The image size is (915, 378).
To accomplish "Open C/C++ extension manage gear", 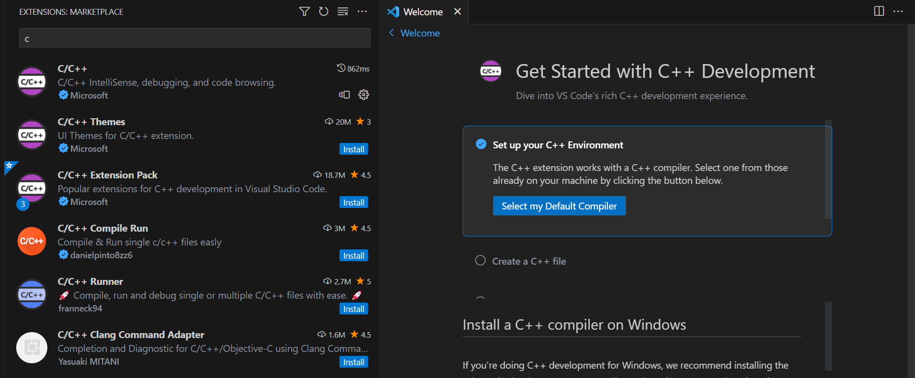I will point(364,95).
